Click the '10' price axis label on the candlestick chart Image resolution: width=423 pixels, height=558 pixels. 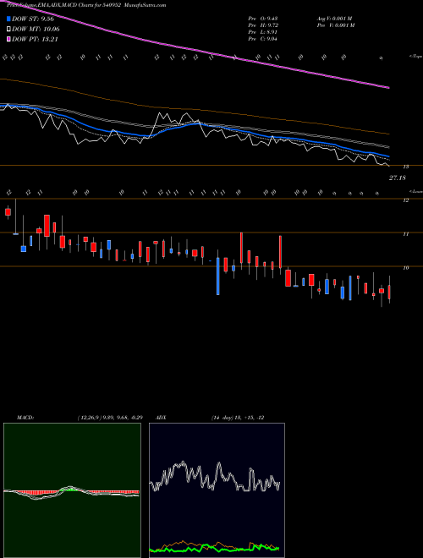point(405,268)
